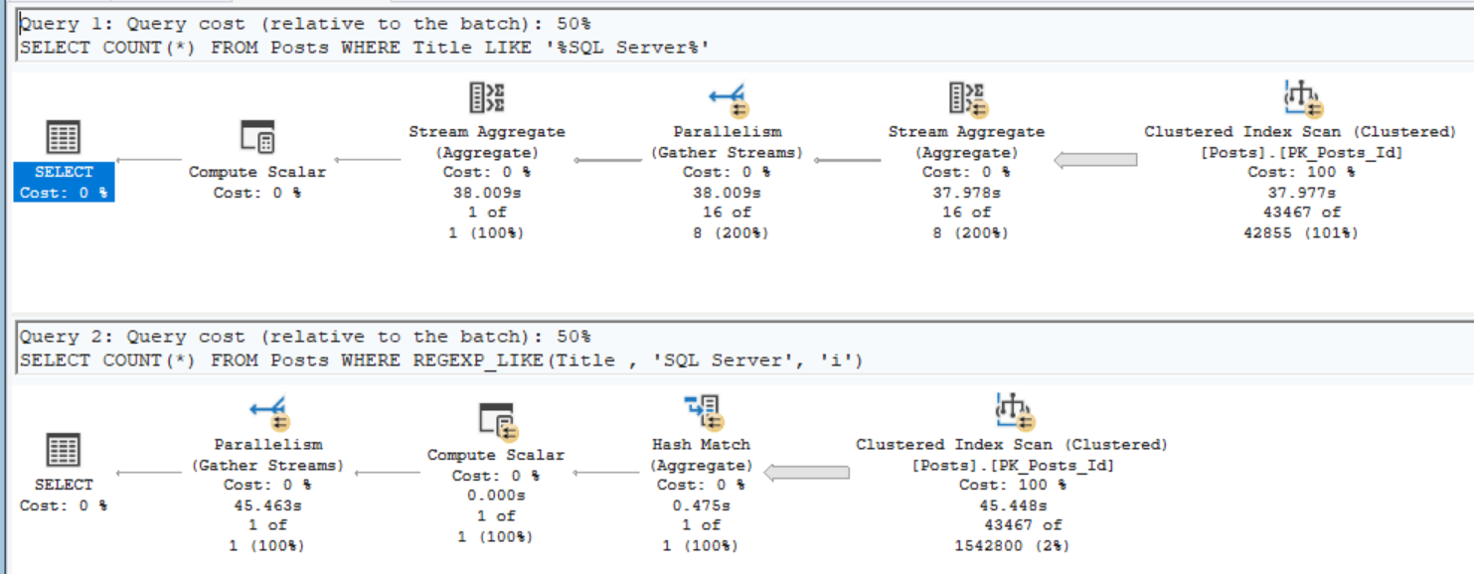Click the Query 1 LIKE '%SQL Server%' statement text

365,48
